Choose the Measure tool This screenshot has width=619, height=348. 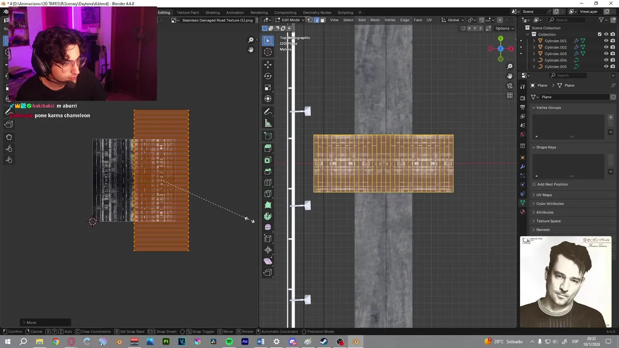(x=268, y=123)
